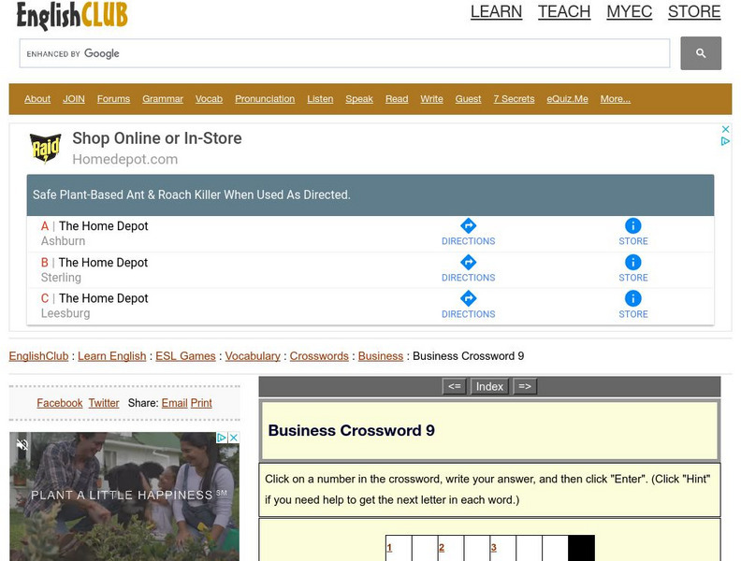The width and height of the screenshot is (741, 561).
Task: Go to previous crossword with <= button
Action: pyautogui.click(x=455, y=386)
